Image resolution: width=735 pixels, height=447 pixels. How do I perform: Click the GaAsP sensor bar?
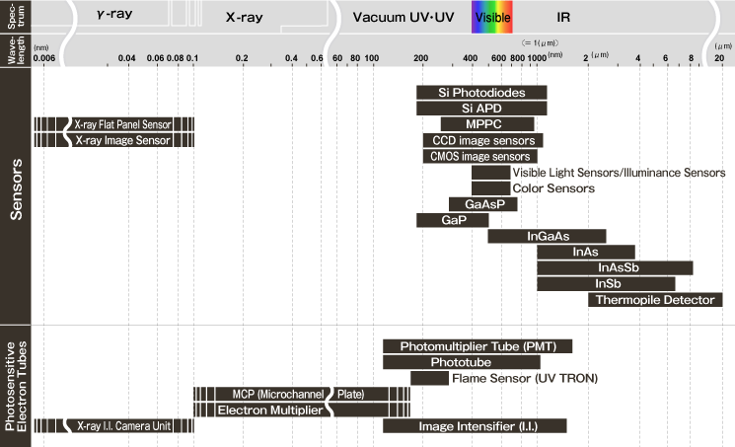[482, 204]
